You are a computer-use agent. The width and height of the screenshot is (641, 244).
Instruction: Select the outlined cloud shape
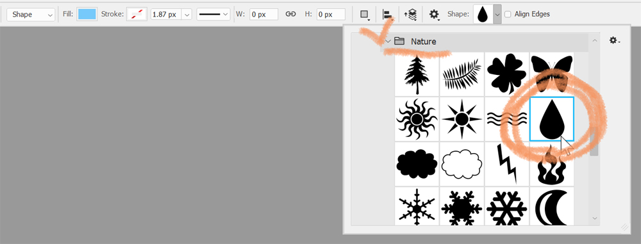462,164
